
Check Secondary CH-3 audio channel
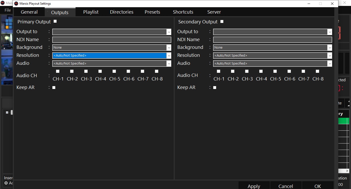(247, 71)
